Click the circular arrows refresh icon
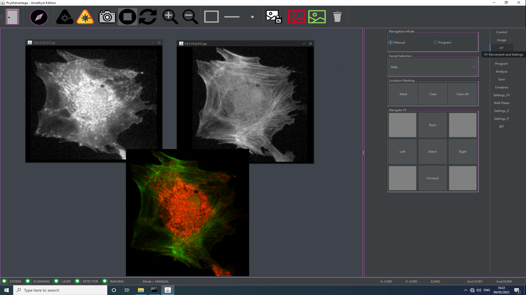The image size is (526, 295). click(148, 17)
